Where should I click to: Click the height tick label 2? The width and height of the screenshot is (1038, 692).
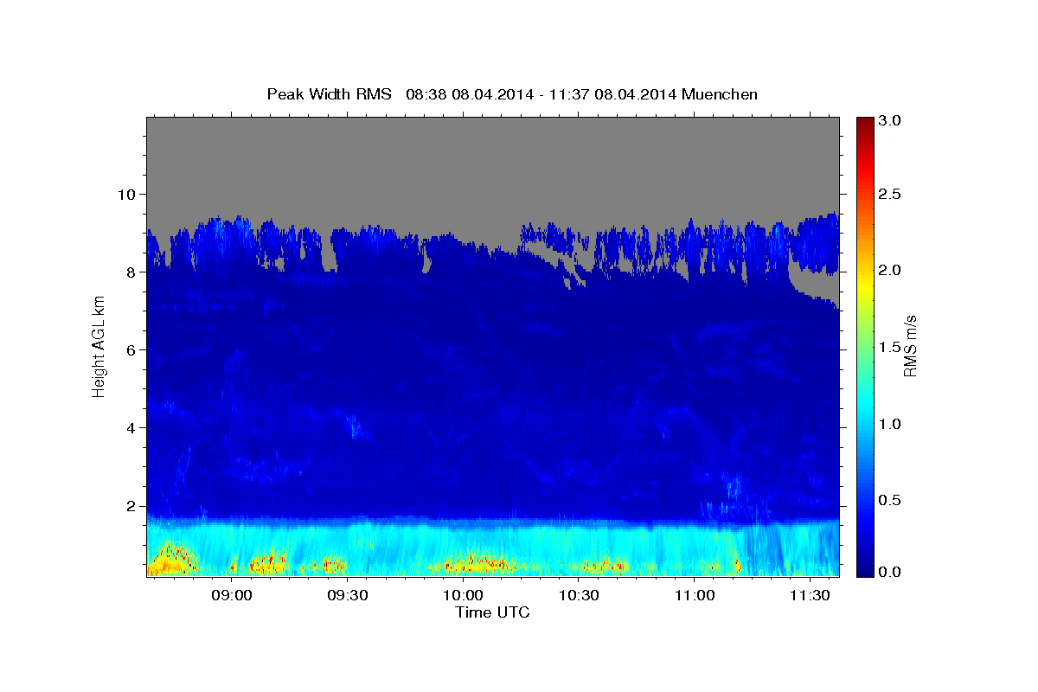tap(131, 506)
